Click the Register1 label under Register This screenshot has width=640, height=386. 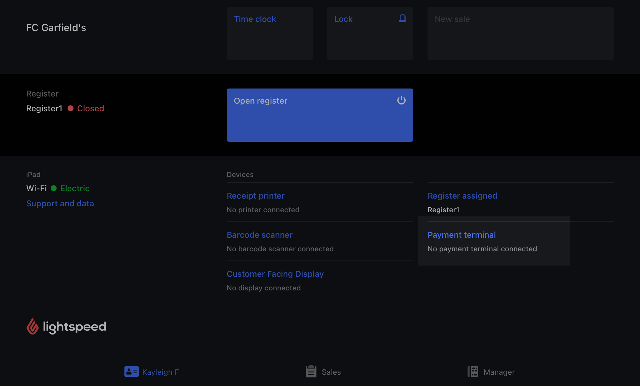click(x=44, y=108)
